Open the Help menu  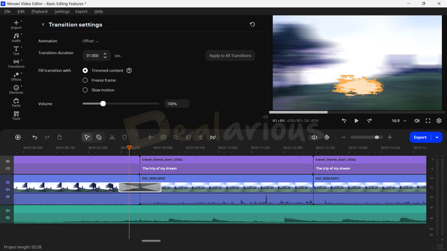[99, 11]
